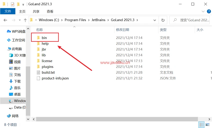Sort by the 修改日期 column header
This screenshot has width=212, height=128.
point(122,30)
